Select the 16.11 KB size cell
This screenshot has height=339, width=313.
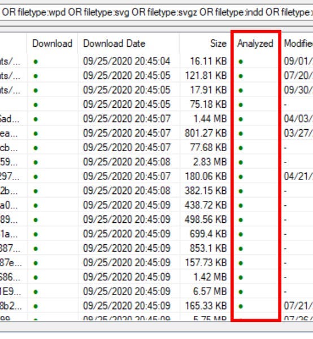coord(208,61)
